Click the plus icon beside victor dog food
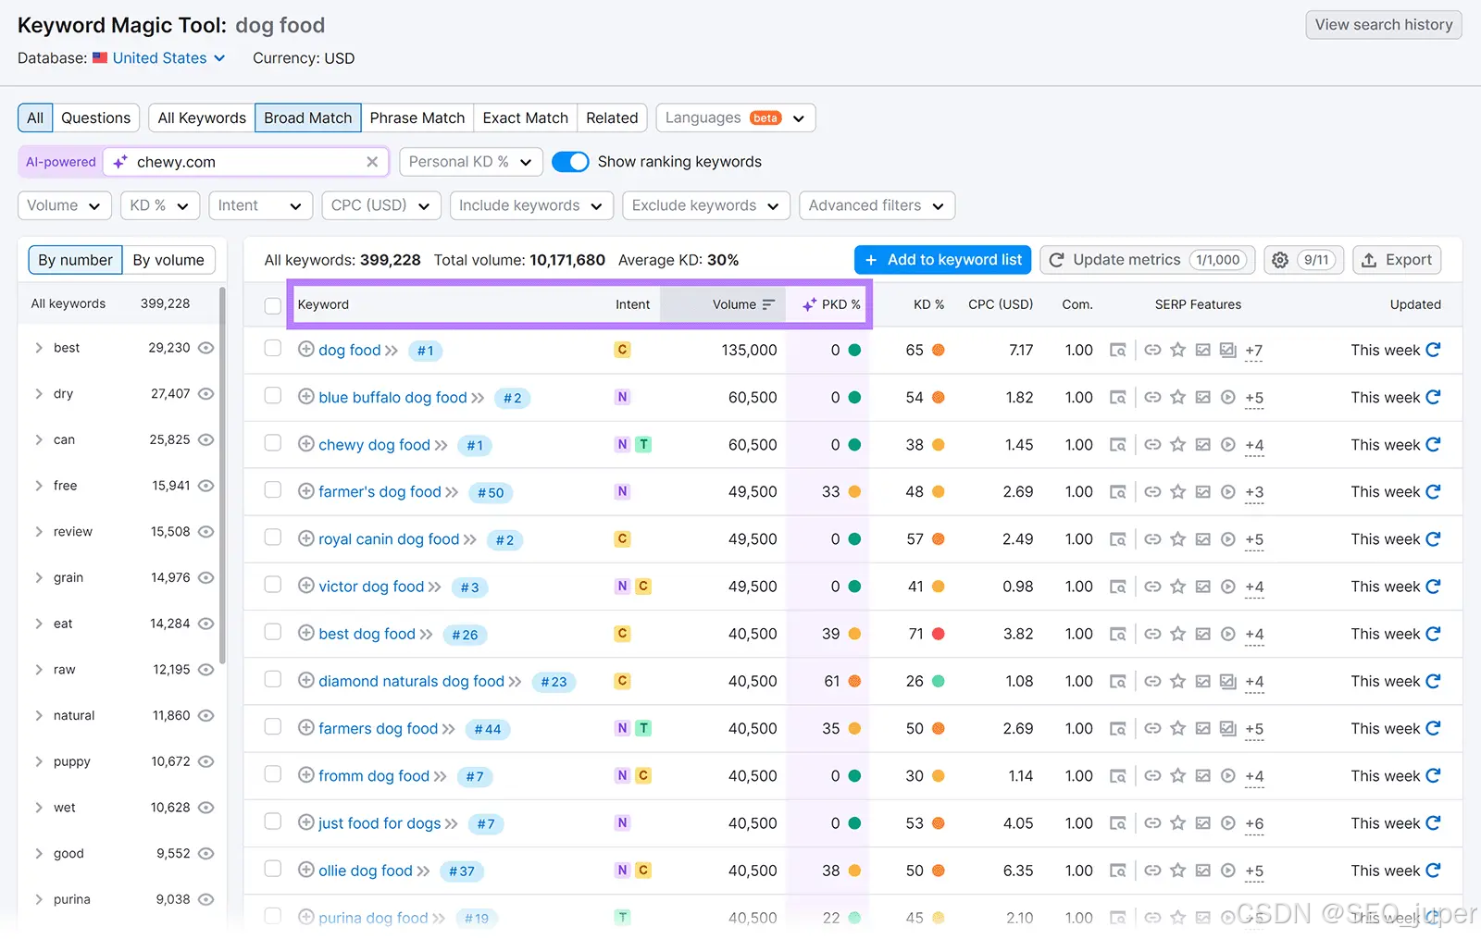Image resolution: width=1481 pixels, height=939 pixels. 306,586
